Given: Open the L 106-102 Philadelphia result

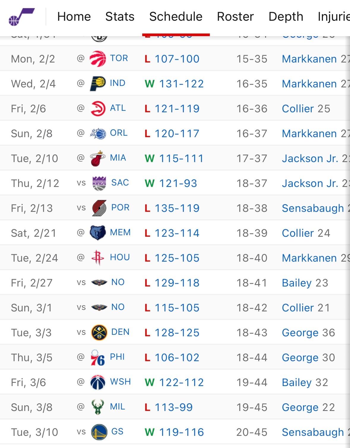Looking at the screenshot, I should click(172, 358).
